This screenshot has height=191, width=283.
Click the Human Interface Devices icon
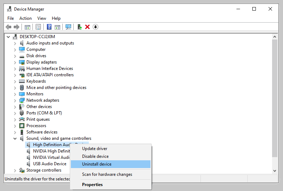[x=21, y=68]
